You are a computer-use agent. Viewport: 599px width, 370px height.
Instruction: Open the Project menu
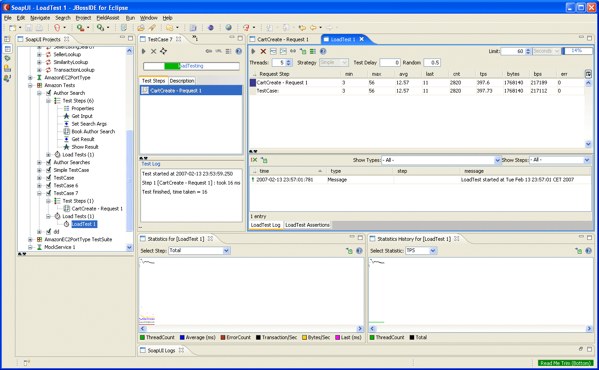83,18
